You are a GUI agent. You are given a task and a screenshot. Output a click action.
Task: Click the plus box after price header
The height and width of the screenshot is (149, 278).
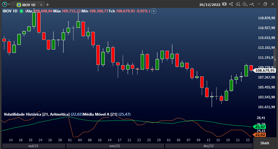click(154, 11)
